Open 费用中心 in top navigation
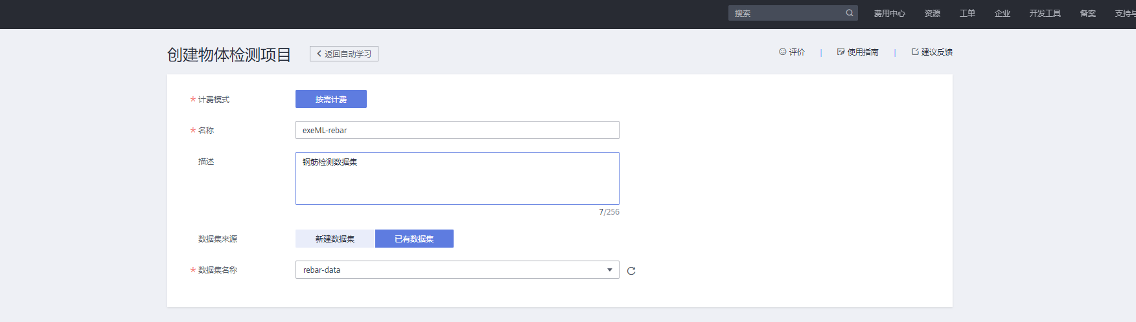This screenshot has width=1136, height=322. click(889, 13)
